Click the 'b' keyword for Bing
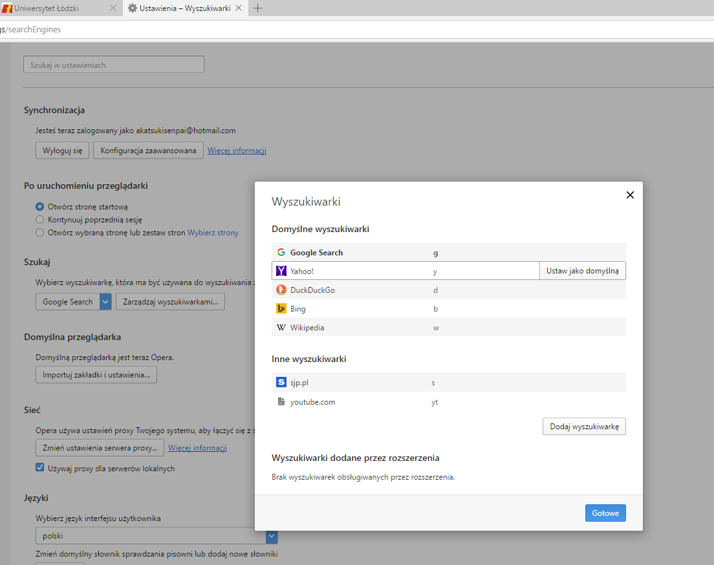 click(x=435, y=308)
